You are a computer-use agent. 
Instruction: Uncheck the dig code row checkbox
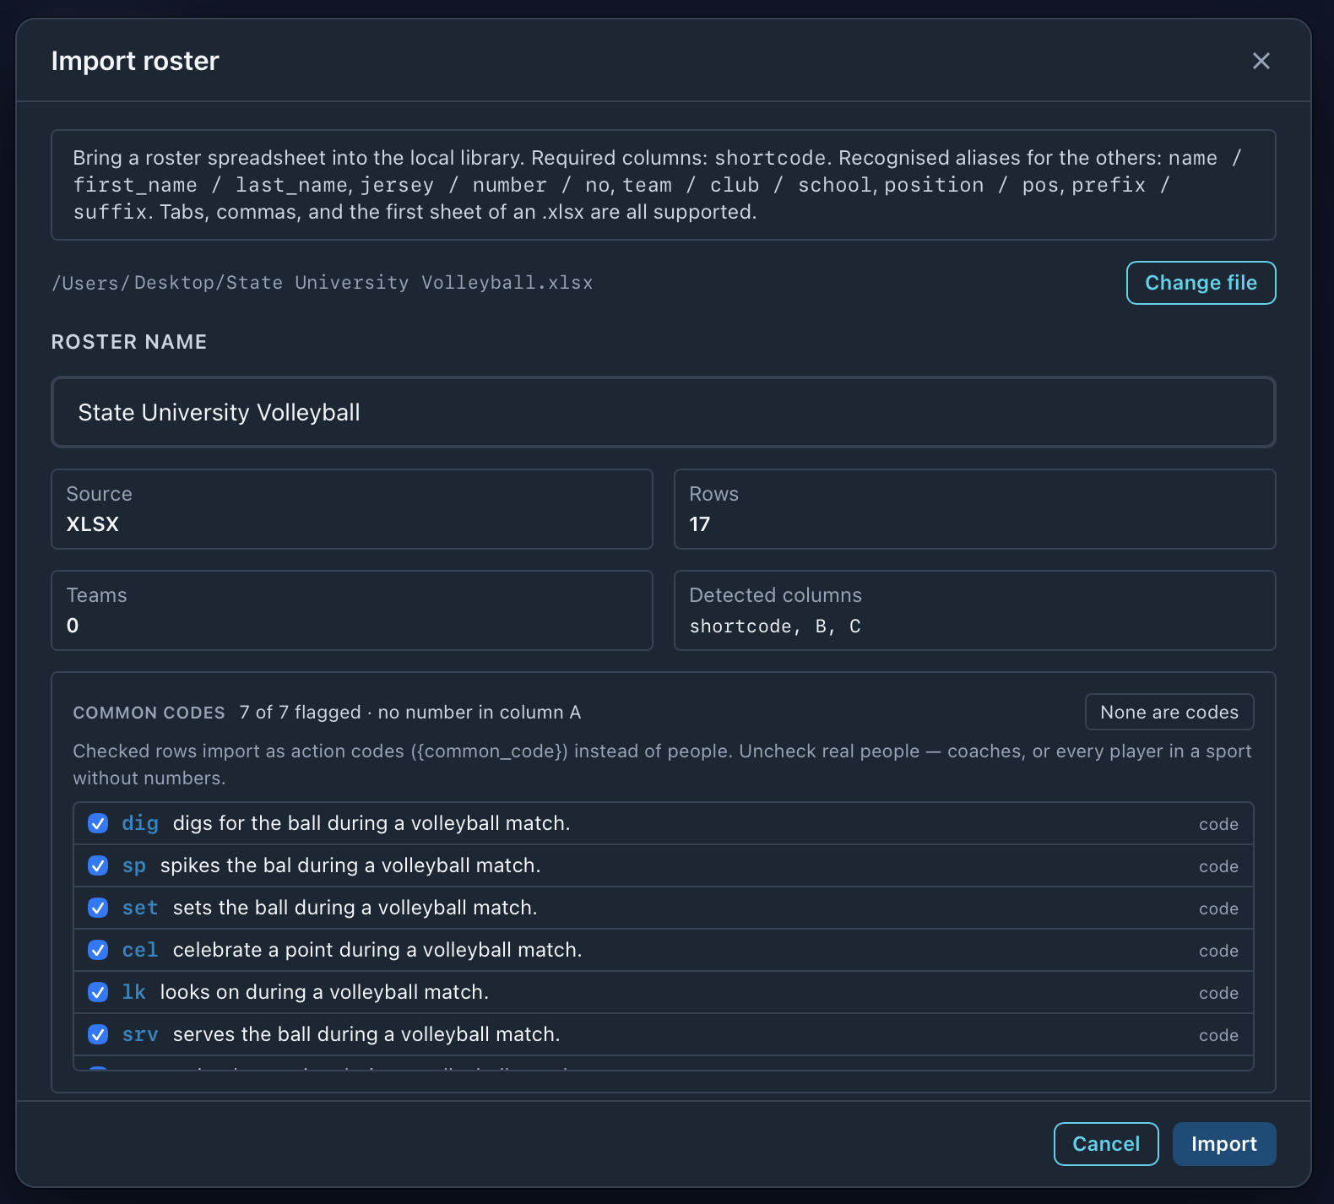tap(98, 823)
